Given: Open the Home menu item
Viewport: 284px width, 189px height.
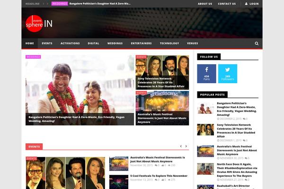Looking at the screenshot, I should pyautogui.click(x=29, y=43).
